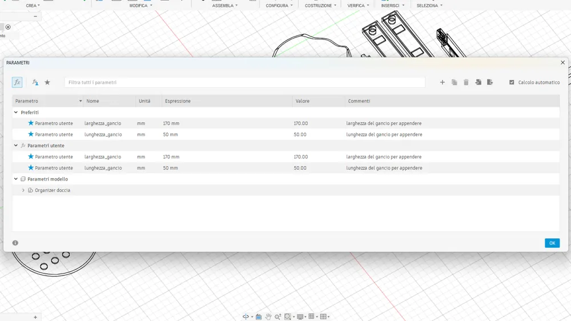Click the OK button
Viewport: 571px width, 321px height.
(x=552, y=243)
